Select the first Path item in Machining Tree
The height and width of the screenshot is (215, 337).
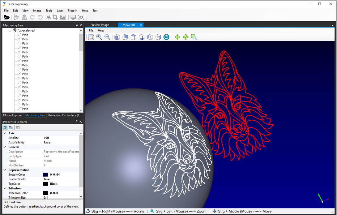(x=25, y=35)
